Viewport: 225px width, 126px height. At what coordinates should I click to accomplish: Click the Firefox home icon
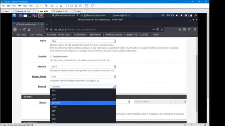29,29
